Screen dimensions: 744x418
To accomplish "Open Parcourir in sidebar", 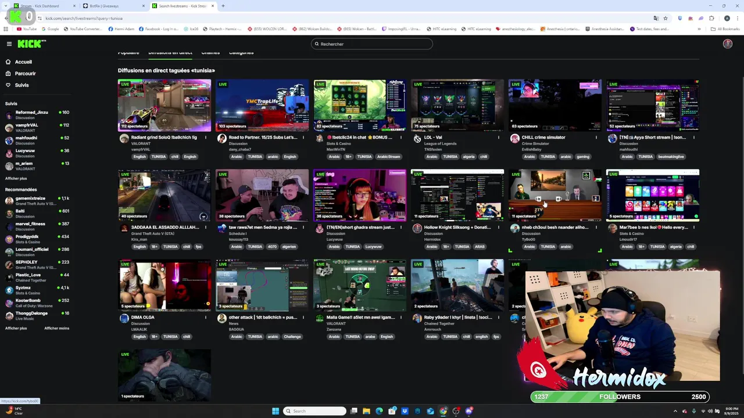I will (x=25, y=74).
